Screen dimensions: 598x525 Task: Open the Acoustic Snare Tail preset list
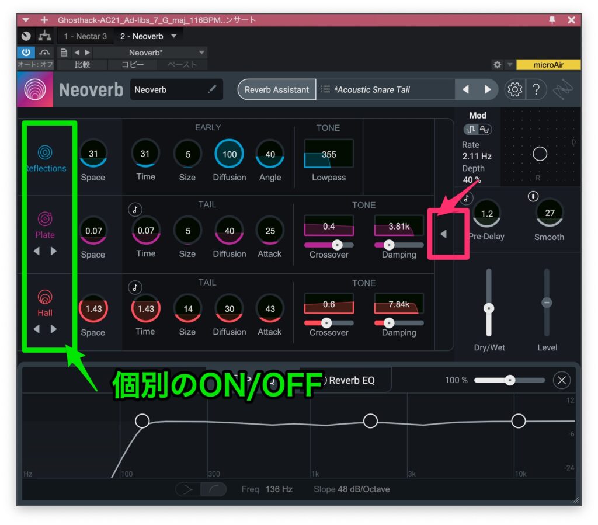pyautogui.click(x=326, y=89)
